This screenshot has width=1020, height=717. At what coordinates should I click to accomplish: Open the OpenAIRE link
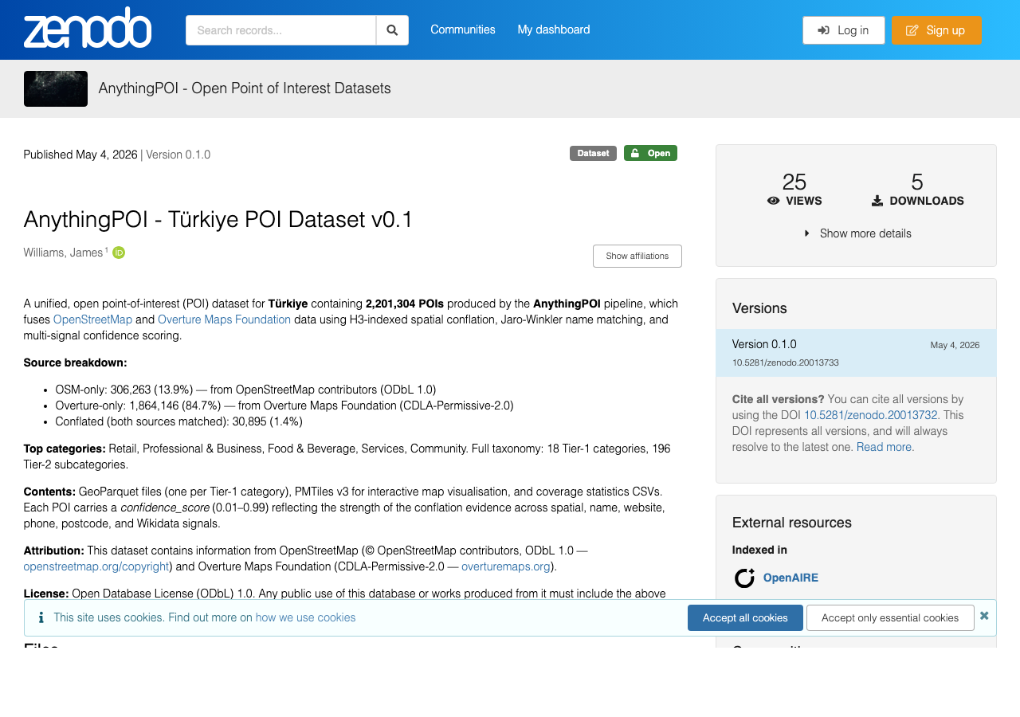pyautogui.click(x=790, y=578)
